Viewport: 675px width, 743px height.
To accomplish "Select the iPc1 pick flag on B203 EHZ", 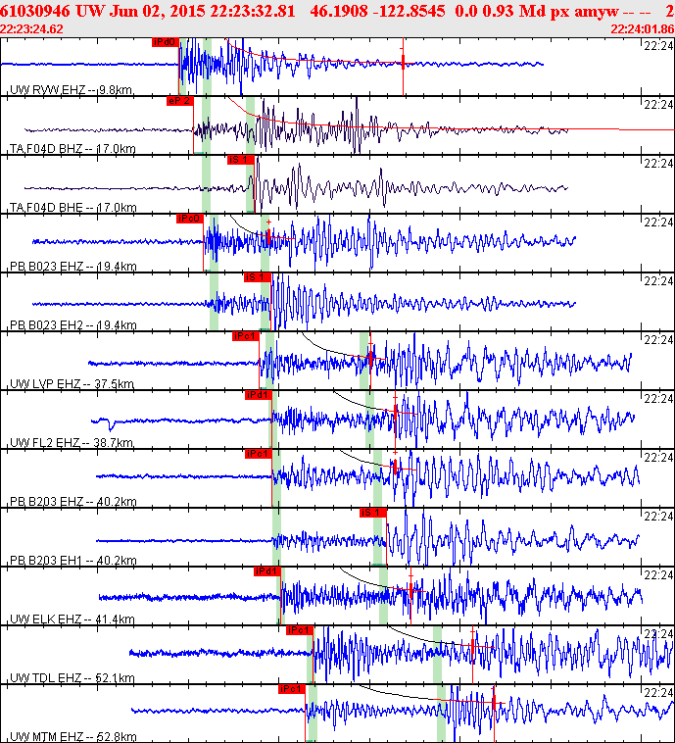I will 259,454.
